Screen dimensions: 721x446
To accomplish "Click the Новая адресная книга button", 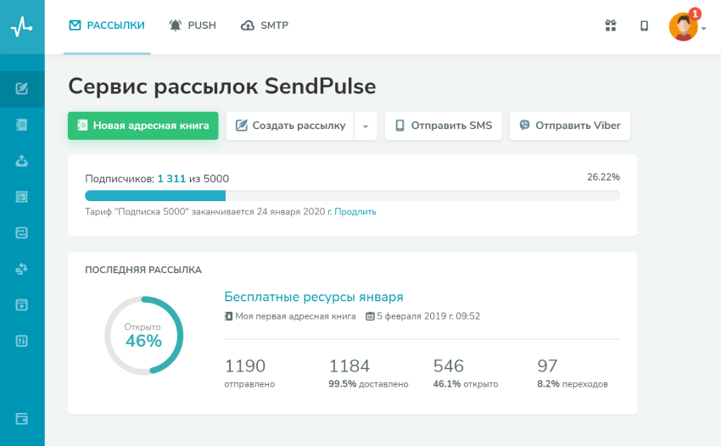I will 143,125.
